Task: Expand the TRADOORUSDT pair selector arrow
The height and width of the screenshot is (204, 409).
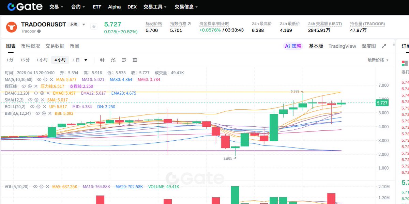Action: [x=84, y=25]
